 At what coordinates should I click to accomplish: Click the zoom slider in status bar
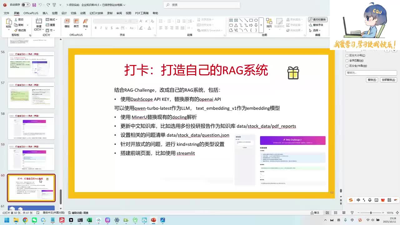pyautogui.click(x=371, y=212)
